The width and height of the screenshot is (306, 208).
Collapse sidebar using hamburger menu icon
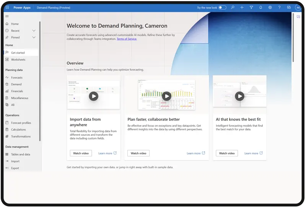(7, 16)
